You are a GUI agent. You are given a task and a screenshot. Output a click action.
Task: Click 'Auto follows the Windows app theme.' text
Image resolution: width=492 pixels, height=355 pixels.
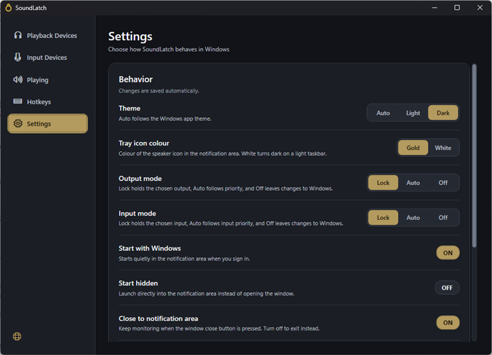coord(165,119)
